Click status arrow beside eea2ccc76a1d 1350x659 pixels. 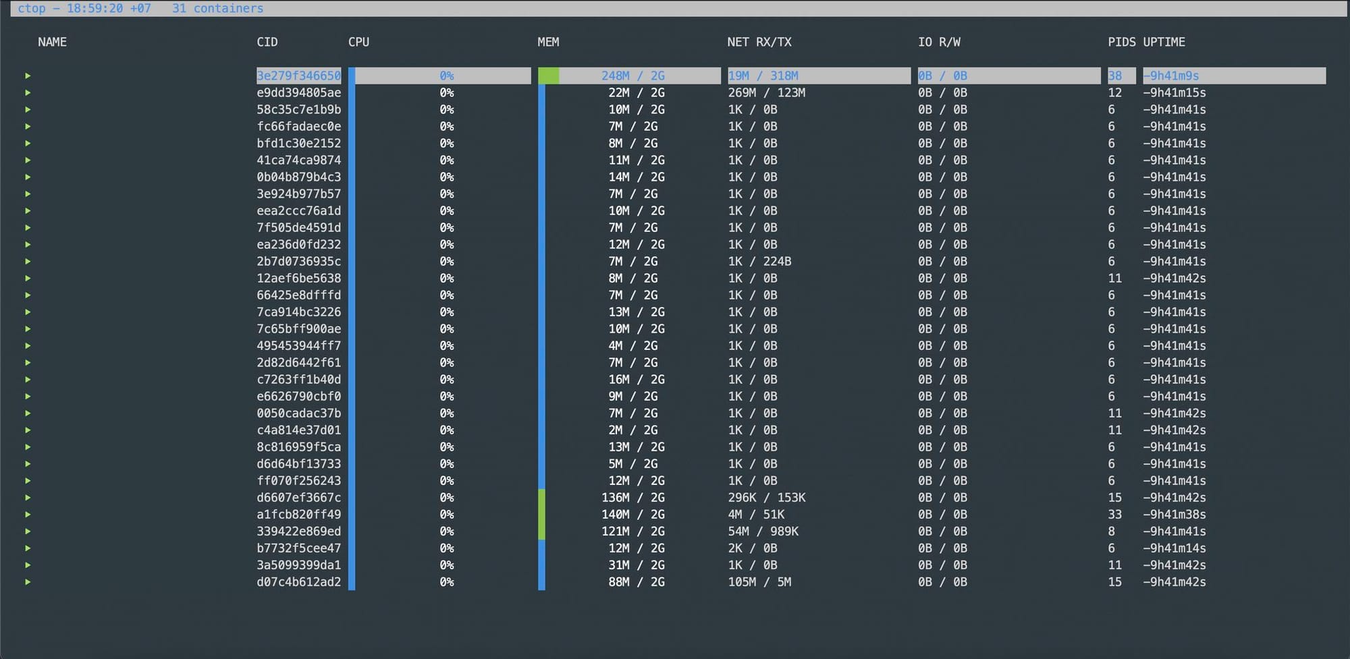[28, 210]
